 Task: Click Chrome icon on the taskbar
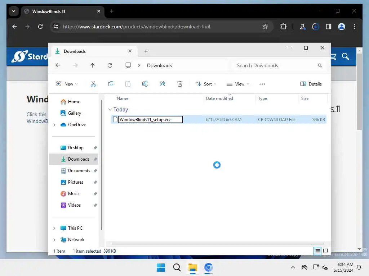point(209,267)
